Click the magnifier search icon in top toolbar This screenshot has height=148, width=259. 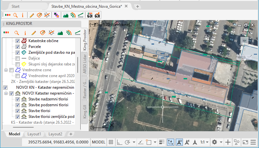15,15
